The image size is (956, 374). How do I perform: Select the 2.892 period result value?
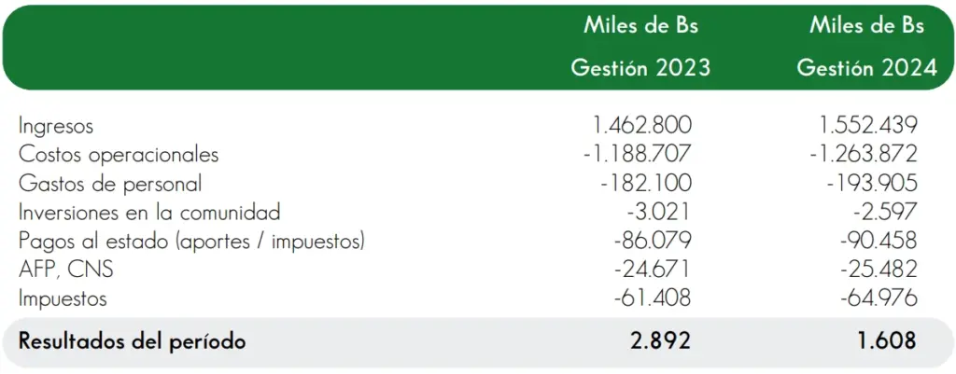tap(661, 341)
